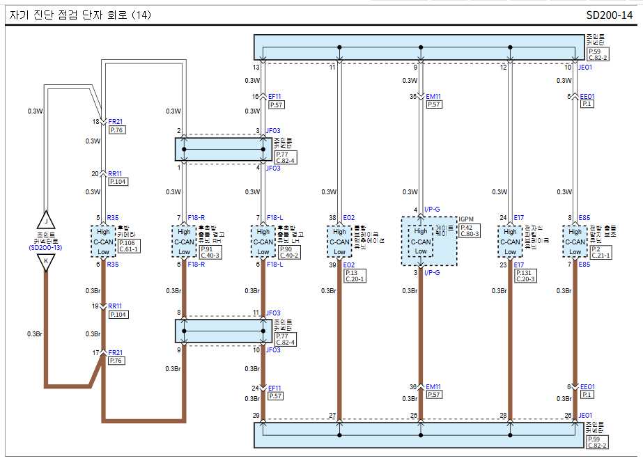Select the IGPM gateway C-CAN module
The width and height of the screenshot is (643, 463).
point(421,241)
